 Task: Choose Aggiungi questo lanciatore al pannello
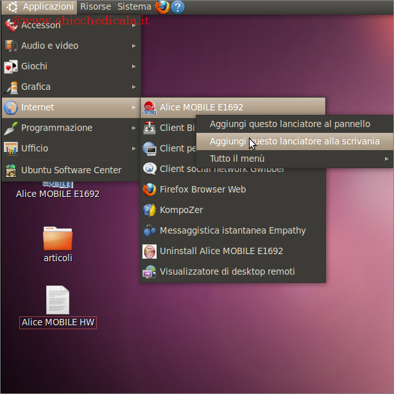point(290,124)
